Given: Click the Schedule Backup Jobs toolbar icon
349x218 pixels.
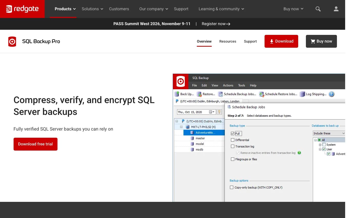Looking at the screenshot, I should (x=220, y=94).
